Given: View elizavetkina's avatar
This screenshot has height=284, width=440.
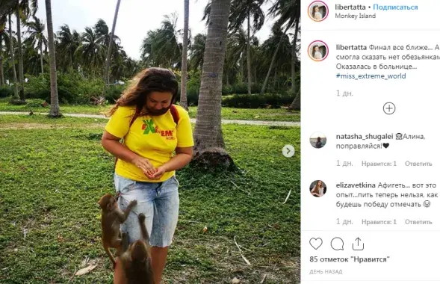Looking at the screenshot, I should coord(318,188).
